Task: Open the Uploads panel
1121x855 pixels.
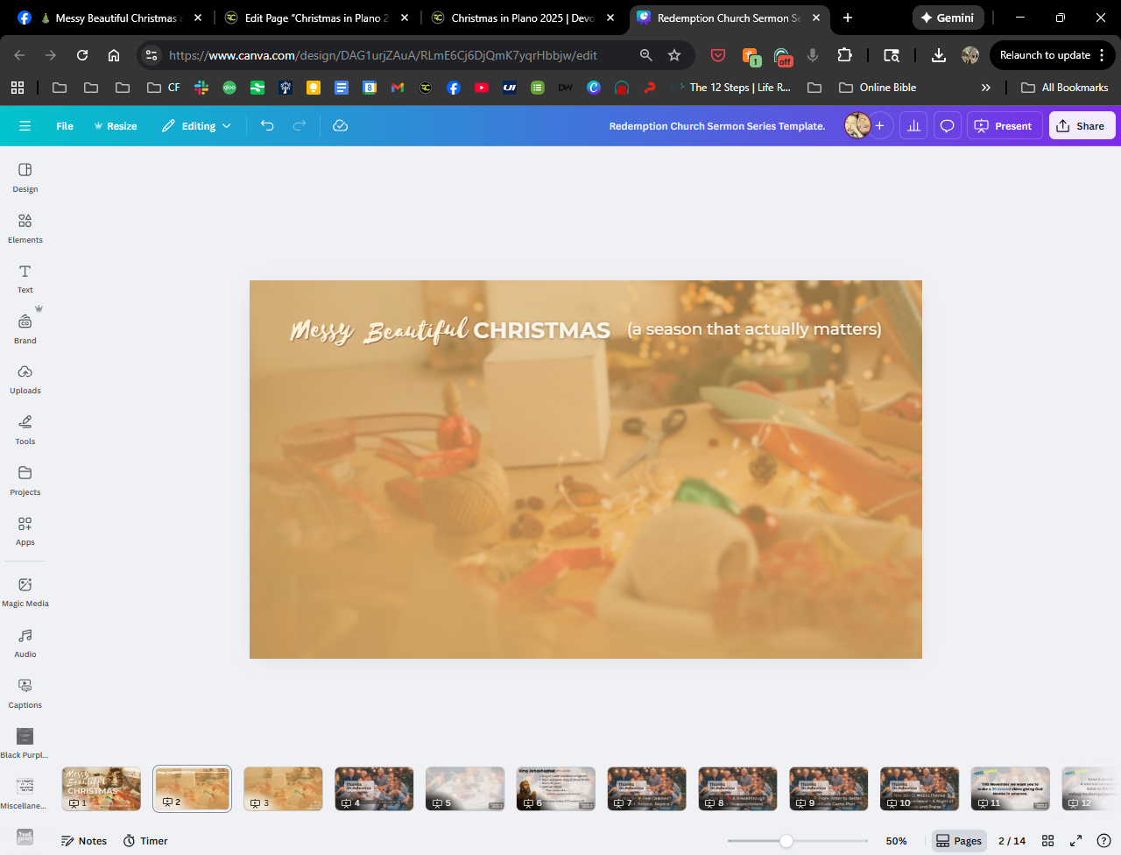Action: click(x=25, y=379)
